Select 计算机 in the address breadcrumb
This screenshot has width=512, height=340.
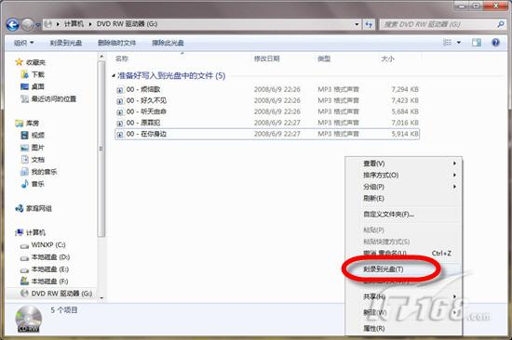click(x=74, y=24)
